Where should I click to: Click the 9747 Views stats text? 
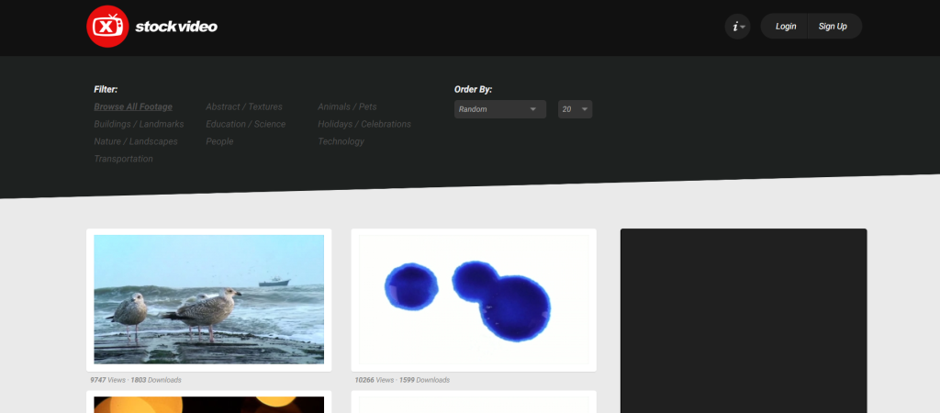[136, 380]
